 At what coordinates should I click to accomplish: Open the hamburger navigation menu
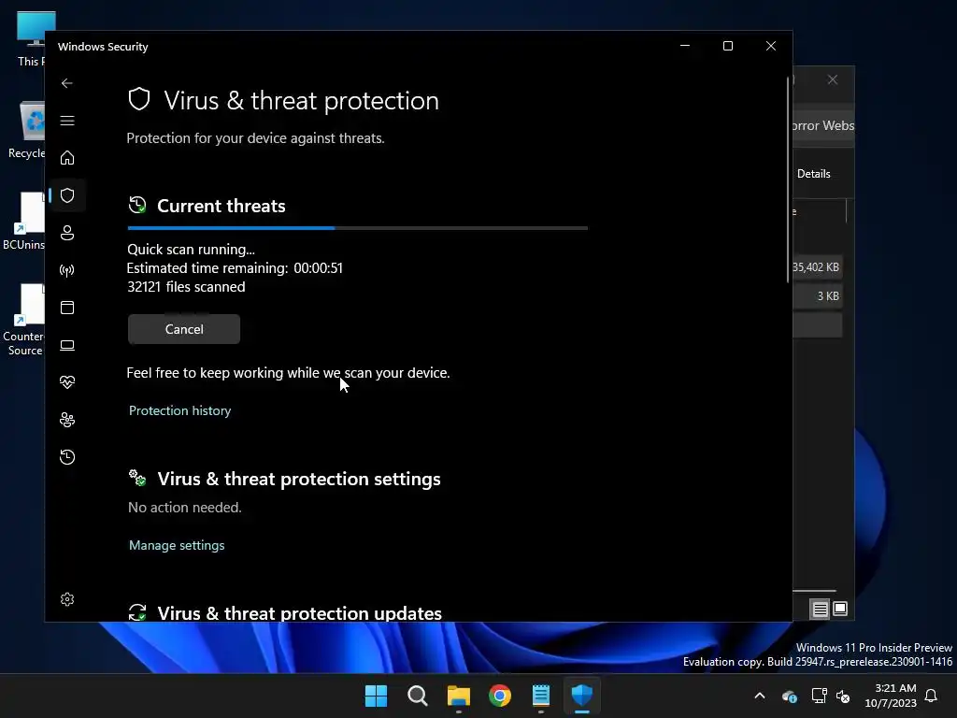[67, 121]
